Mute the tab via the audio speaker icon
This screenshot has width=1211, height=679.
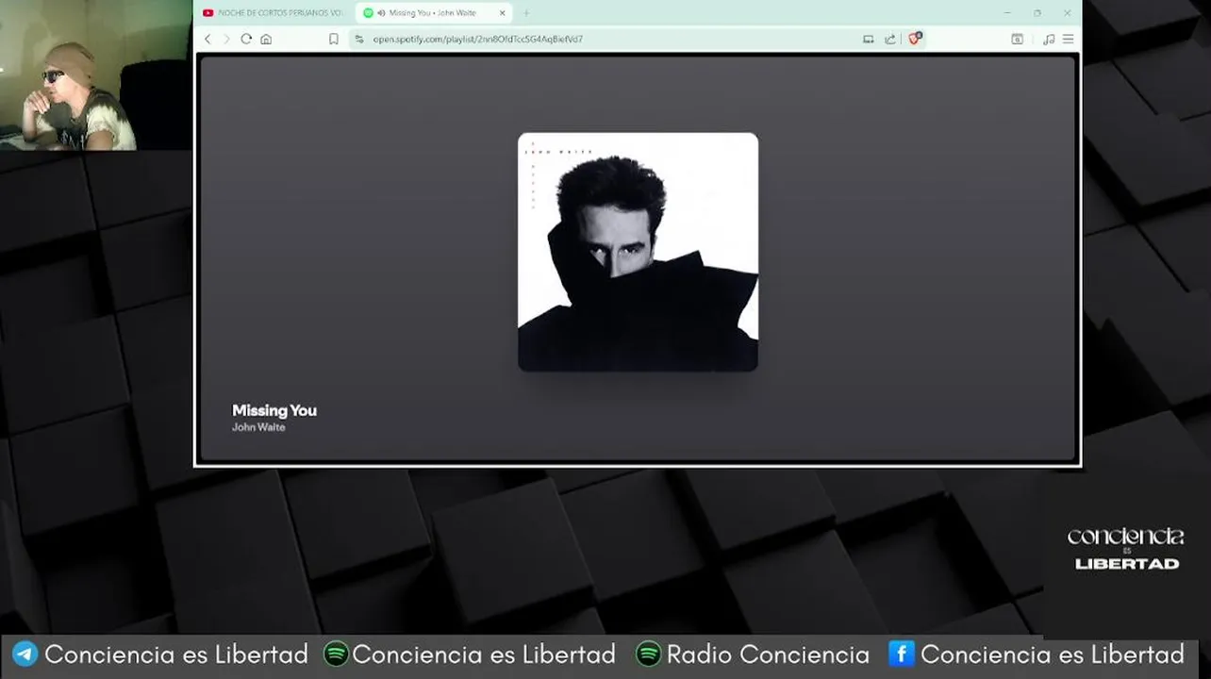click(x=381, y=13)
